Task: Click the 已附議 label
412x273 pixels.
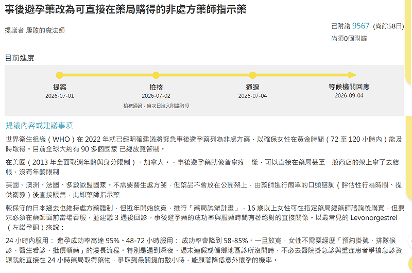Action: [x=341, y=26]
